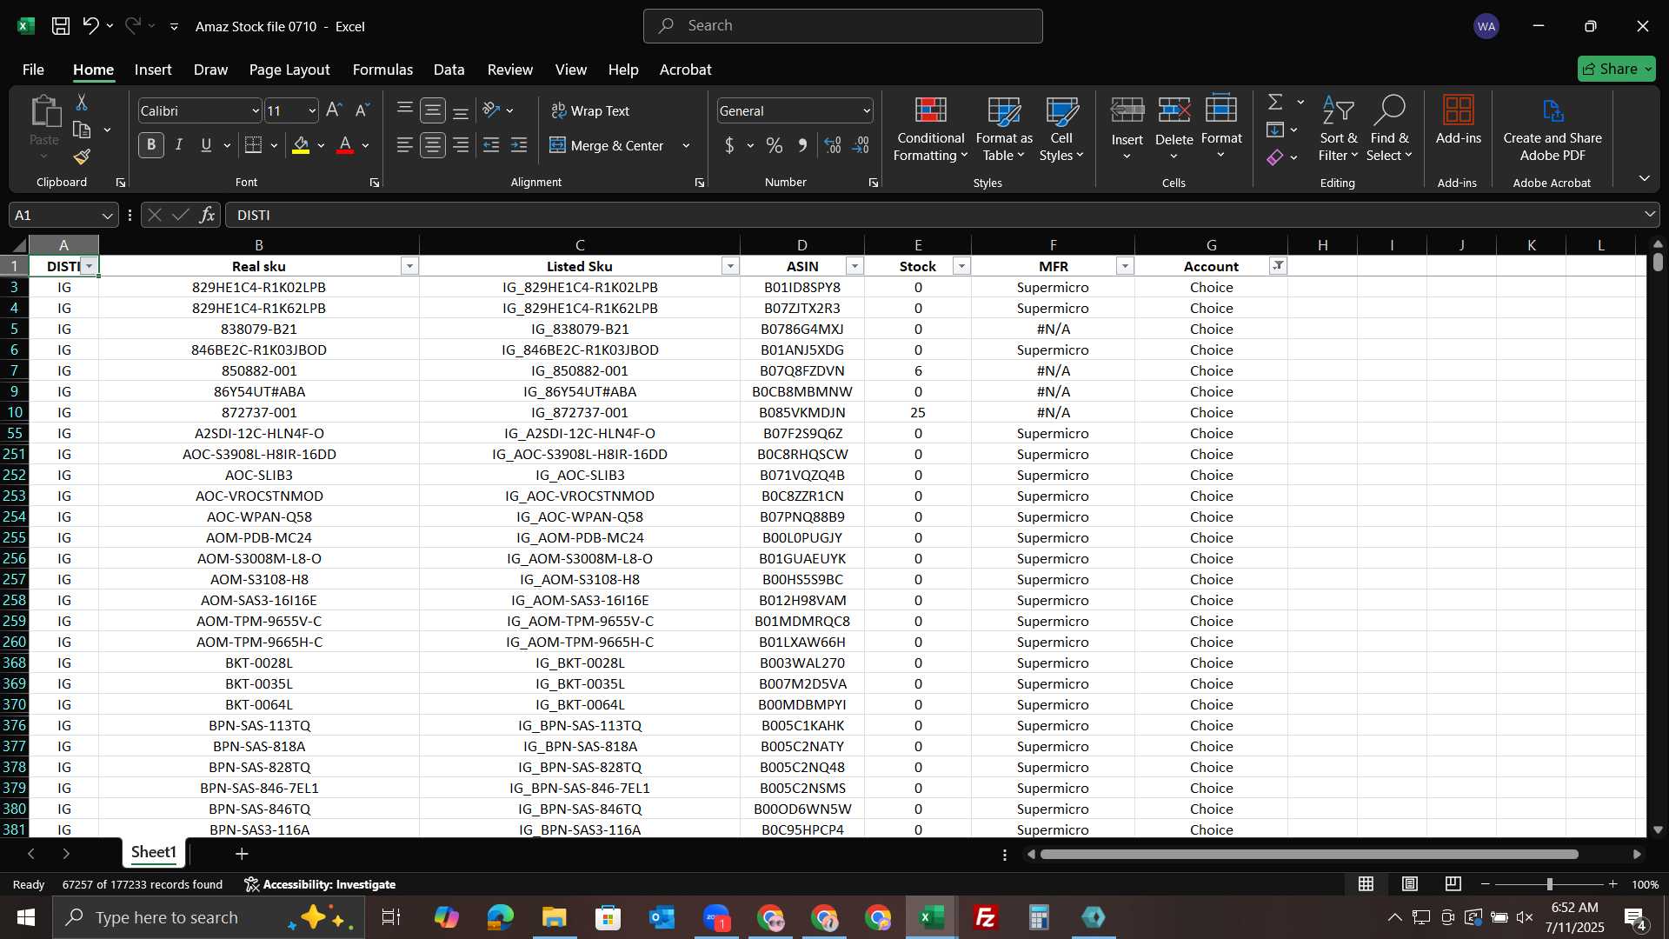The height and width of the screenshot is (939, 1669).
Task: Apply Accounting Number Format dollar icon
Action: tap(729, 145)
